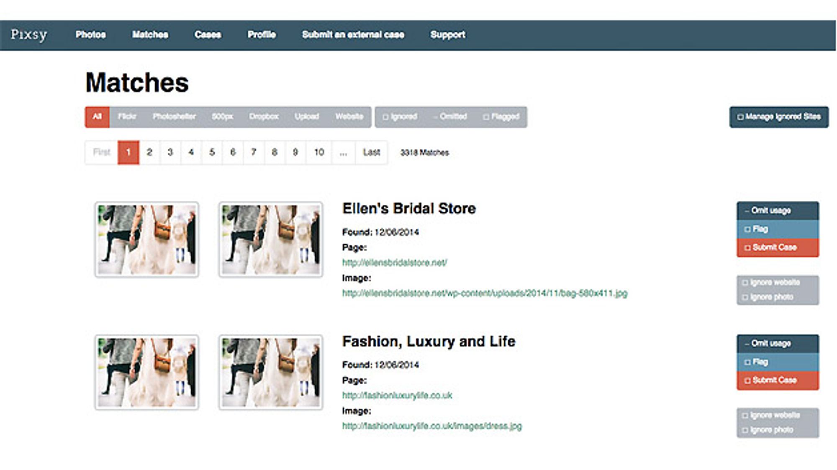Filter matches by Dropbox

click(x=264, y=117)
